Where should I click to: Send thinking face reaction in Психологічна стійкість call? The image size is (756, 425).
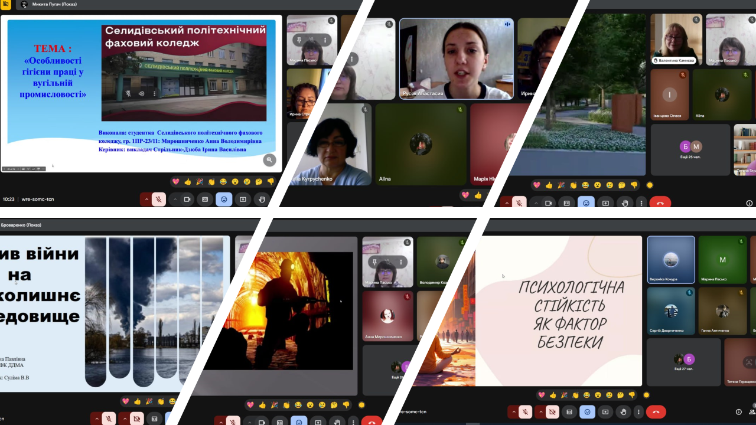click(x=621, y=395)
